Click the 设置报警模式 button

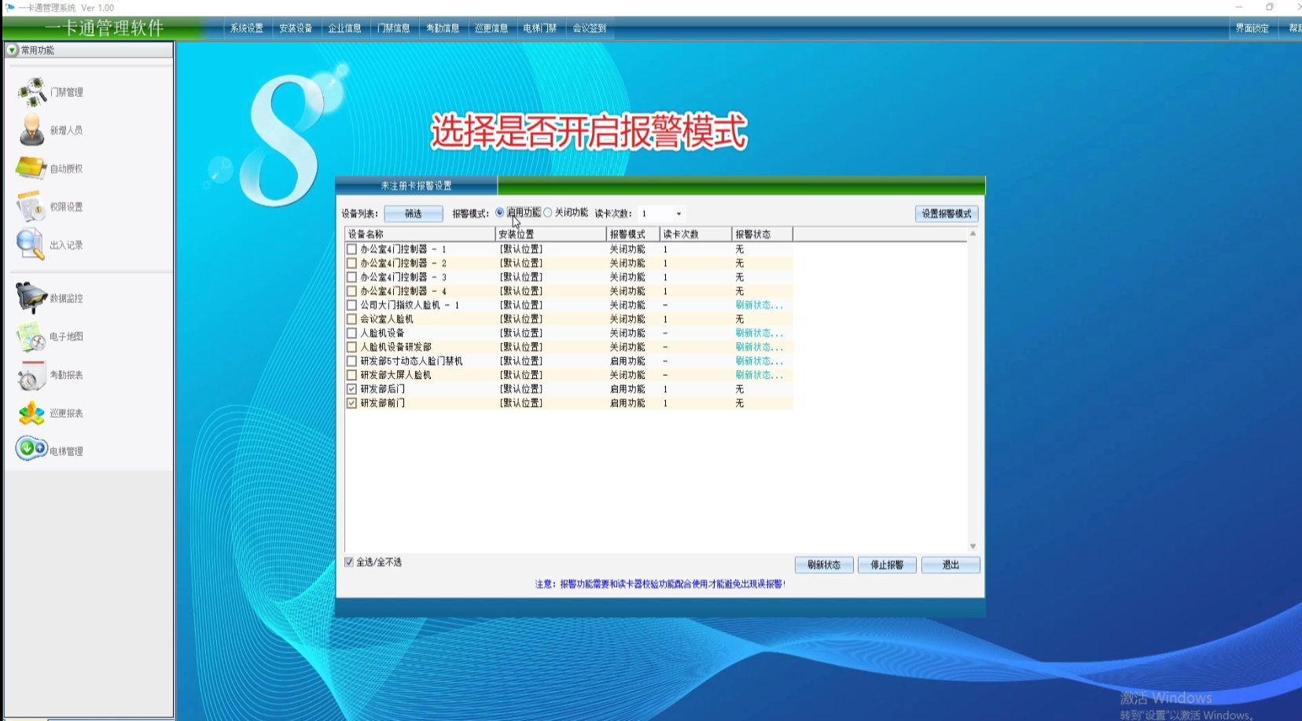(x=946, y=214)
